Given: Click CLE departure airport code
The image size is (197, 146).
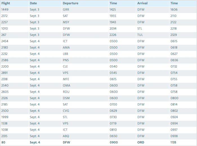Looking at the screenshot, I should (x=65, y=67).
